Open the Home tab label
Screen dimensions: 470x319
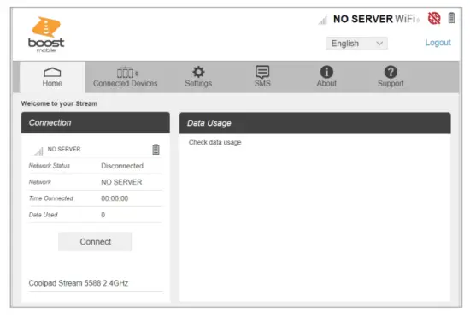(x=52, y=83)
